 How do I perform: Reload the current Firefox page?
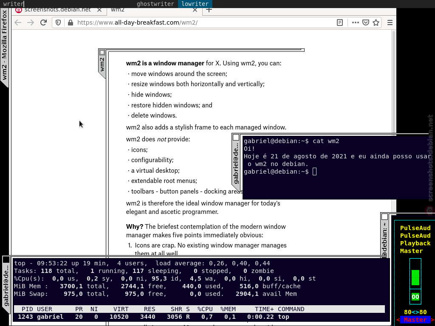pyautogui.click(x=43, y=22)
